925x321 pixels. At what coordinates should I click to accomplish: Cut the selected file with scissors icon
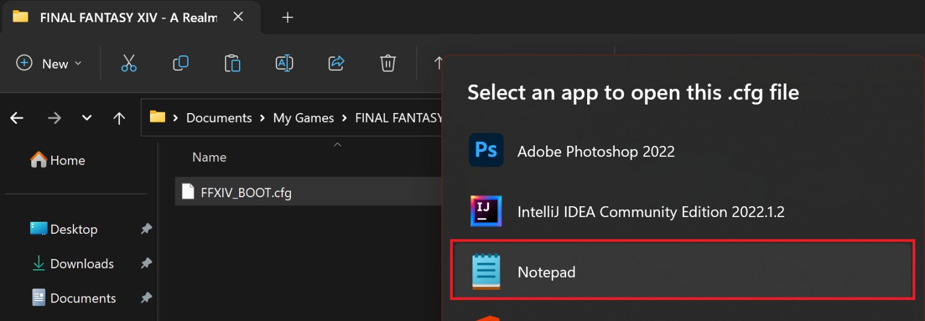click(129, 63)
